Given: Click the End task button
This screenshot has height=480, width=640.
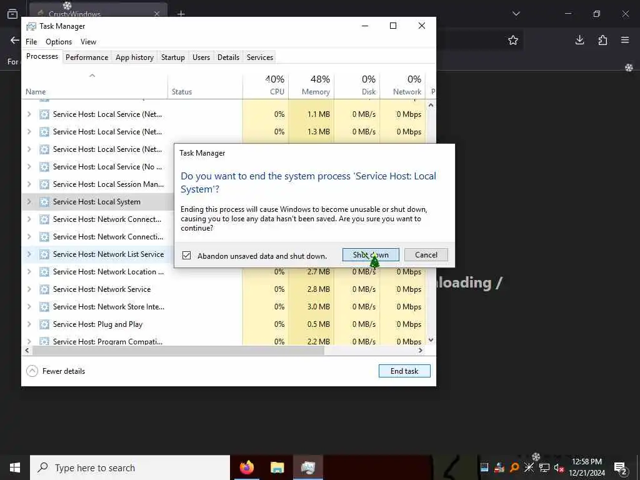Looking at the screenshot, I should (404, 371).
